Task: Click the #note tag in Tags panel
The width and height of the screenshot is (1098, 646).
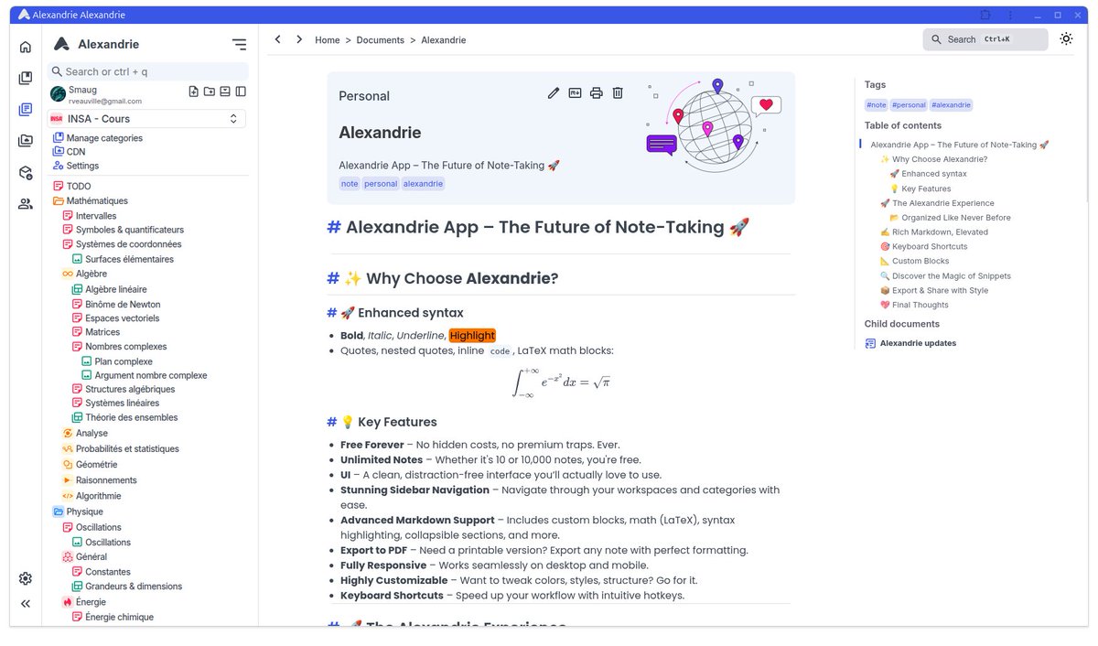Action: pyautogui.click(x=877, y=105)
